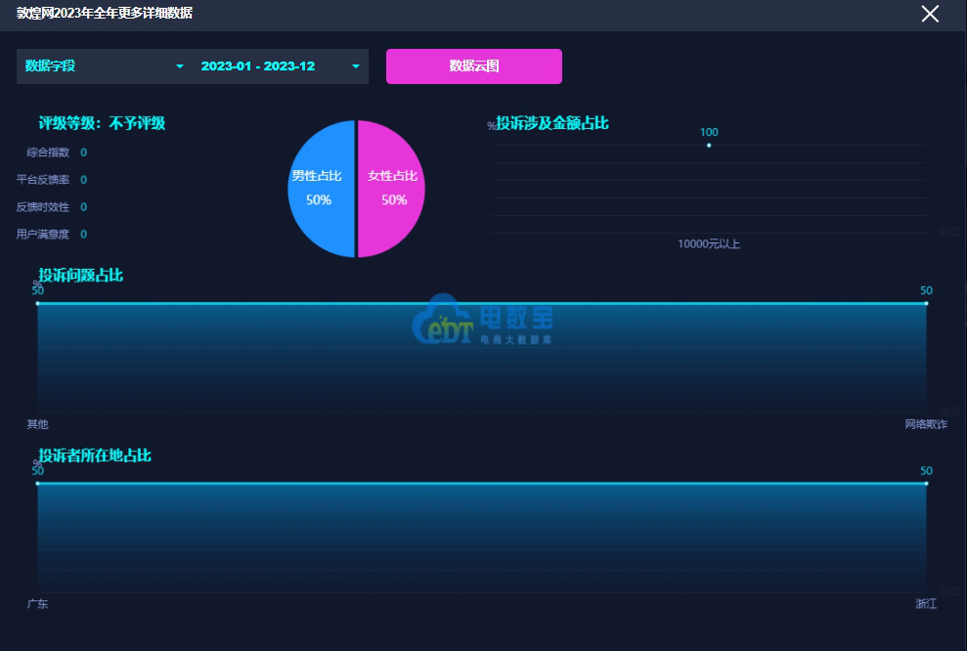The width and height of the screenshot is (967, 651).
Task: Click the 平台反馈率 metric row
Action: 49,180
